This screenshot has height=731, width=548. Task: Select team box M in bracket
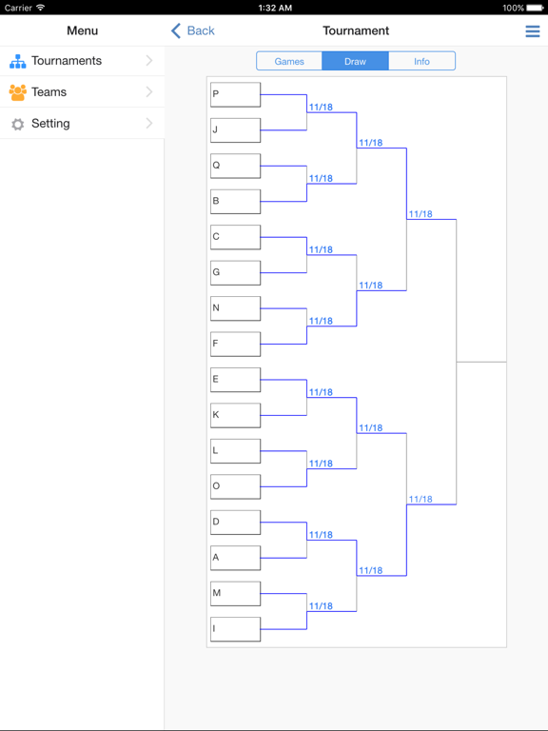(x=235, y=594)
